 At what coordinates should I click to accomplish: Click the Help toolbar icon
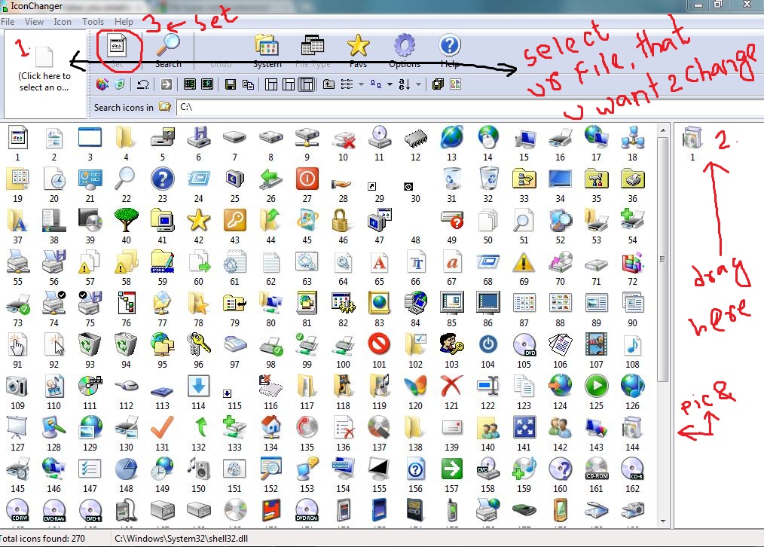pos(449,47)
